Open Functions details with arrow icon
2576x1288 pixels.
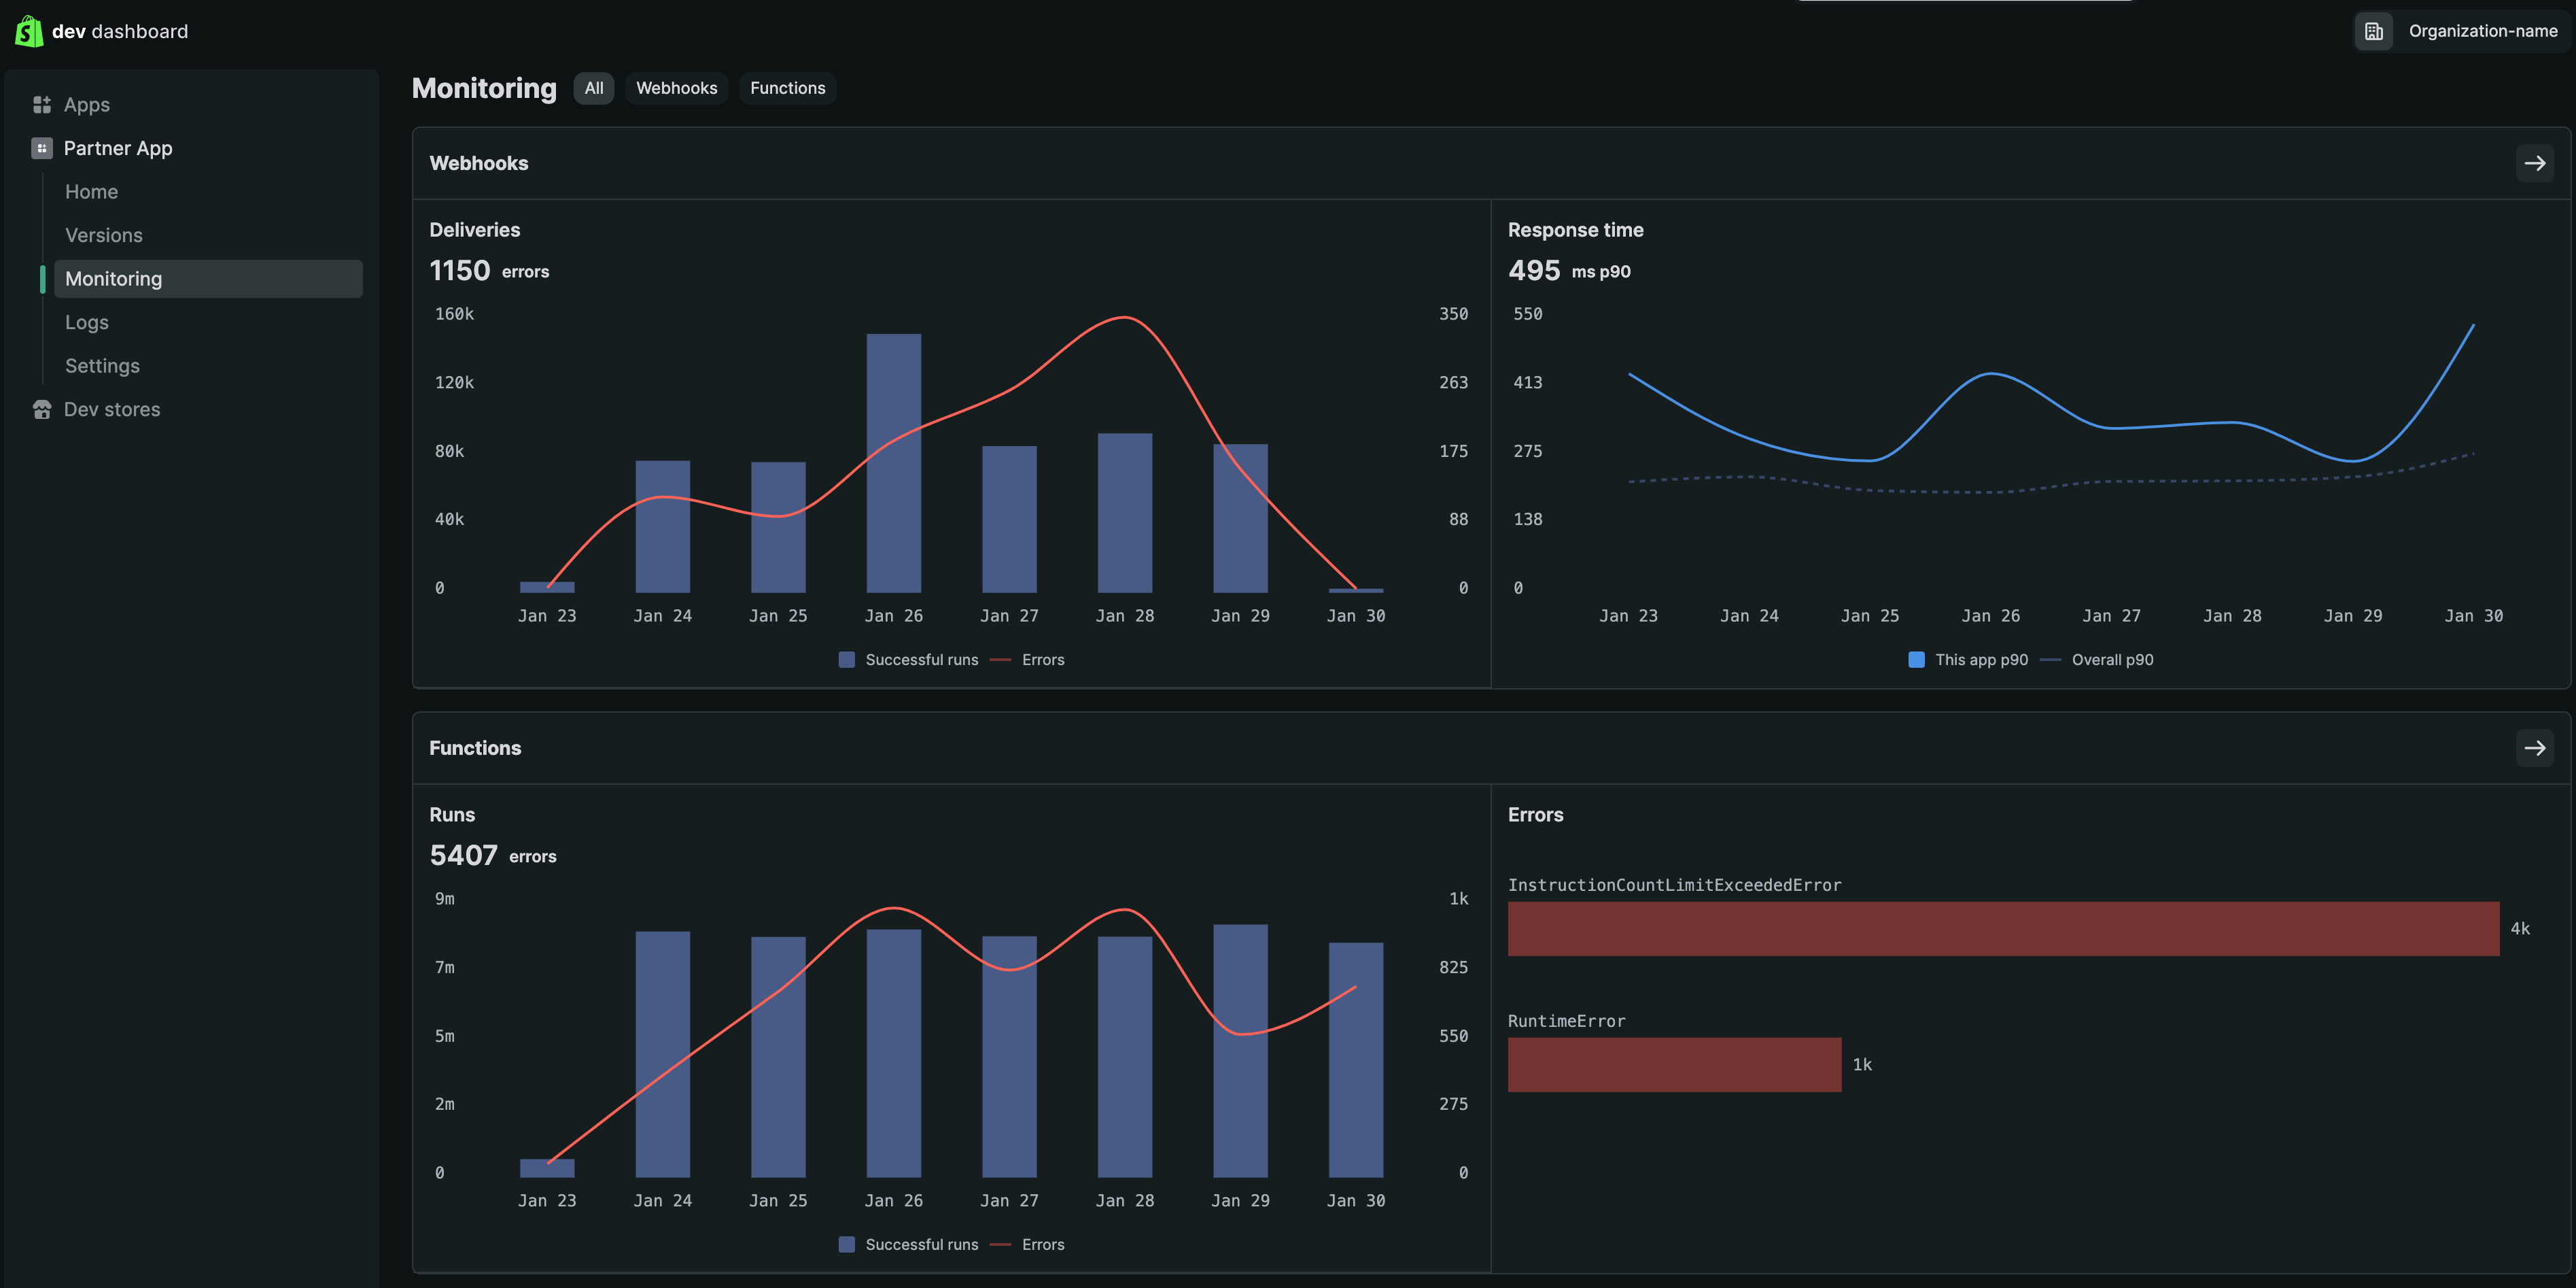pyautogui.click(x=2534, y=747)
